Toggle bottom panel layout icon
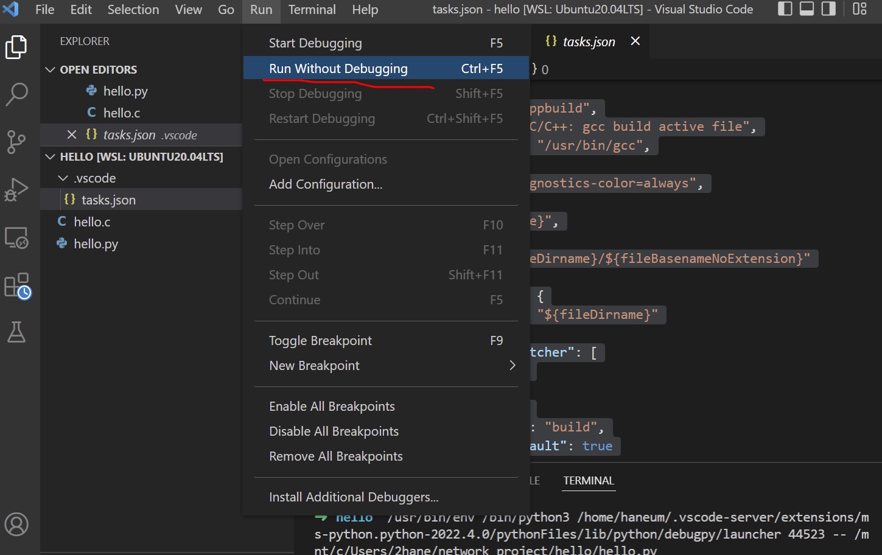Image resolution: width=882 pixels, height=555 pixels. (807, 9)
